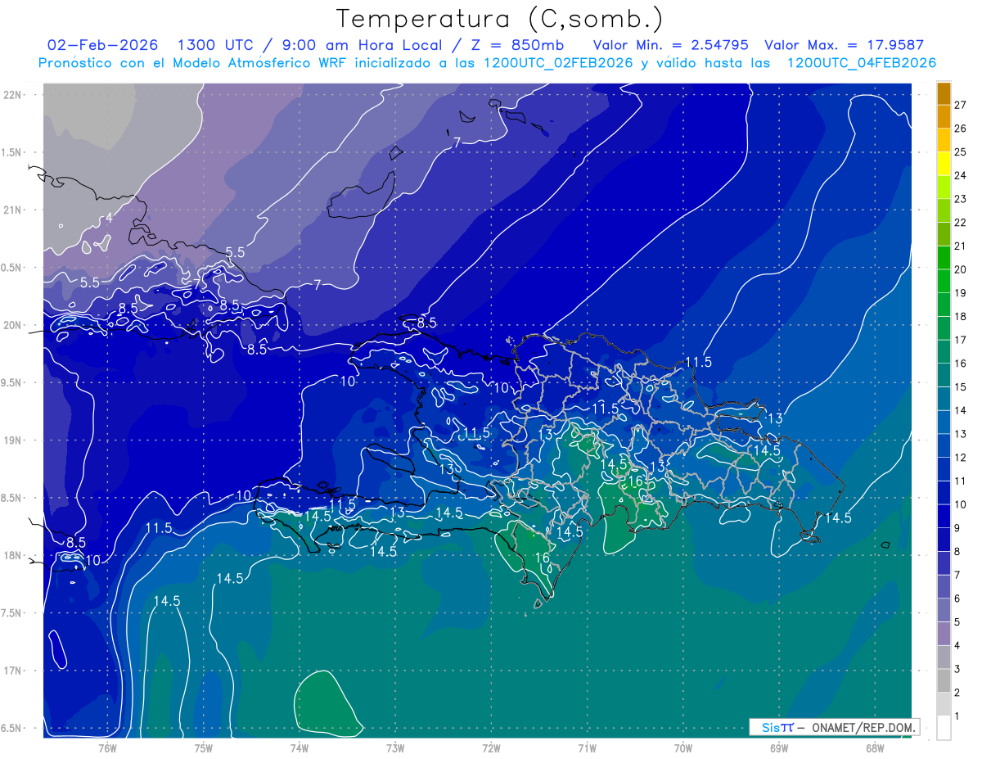Click the '73W' longitude label
The image size is (982, 759).
tap(395, 748)
